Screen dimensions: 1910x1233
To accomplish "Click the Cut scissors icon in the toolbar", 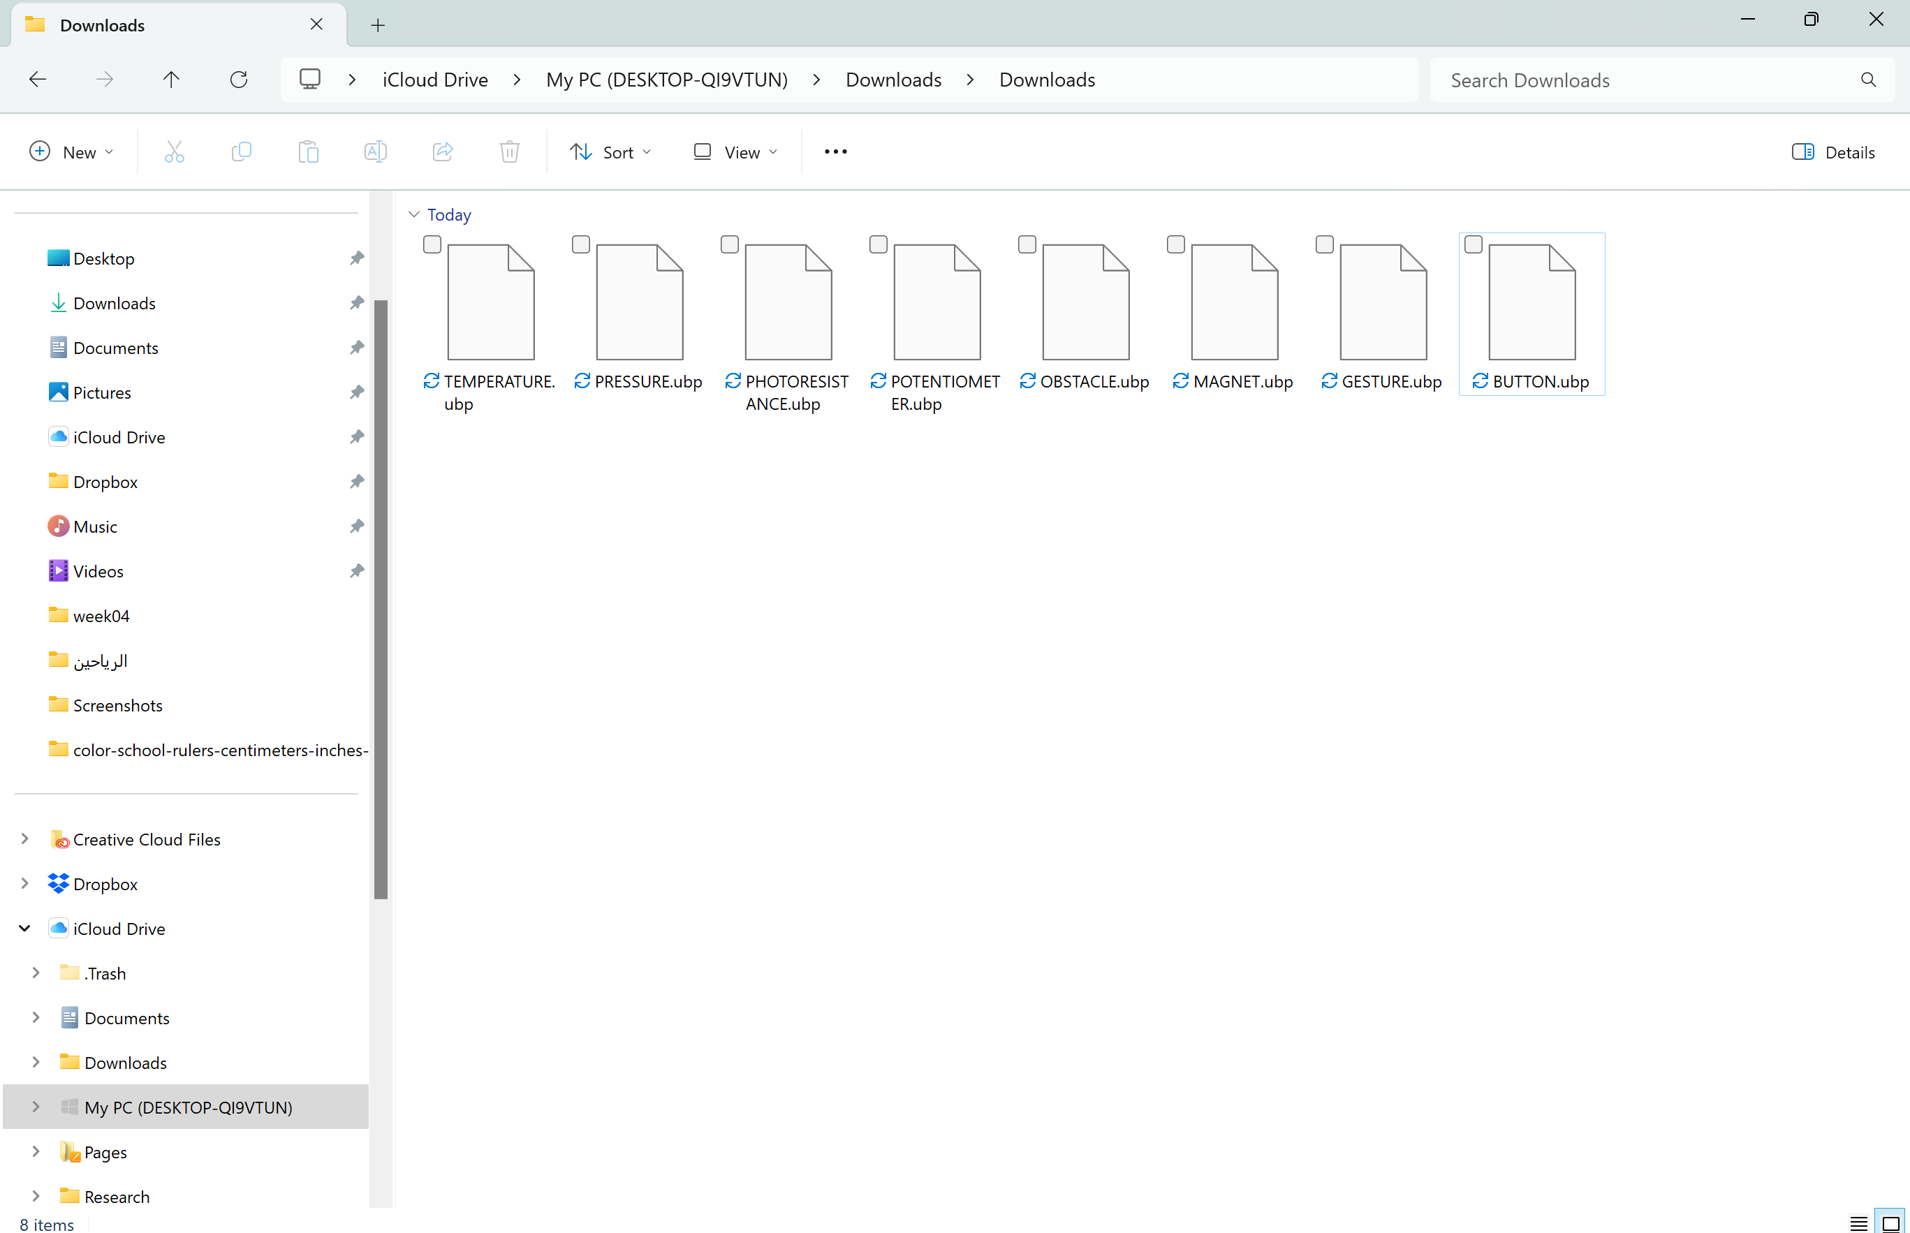I will (175, 152).
